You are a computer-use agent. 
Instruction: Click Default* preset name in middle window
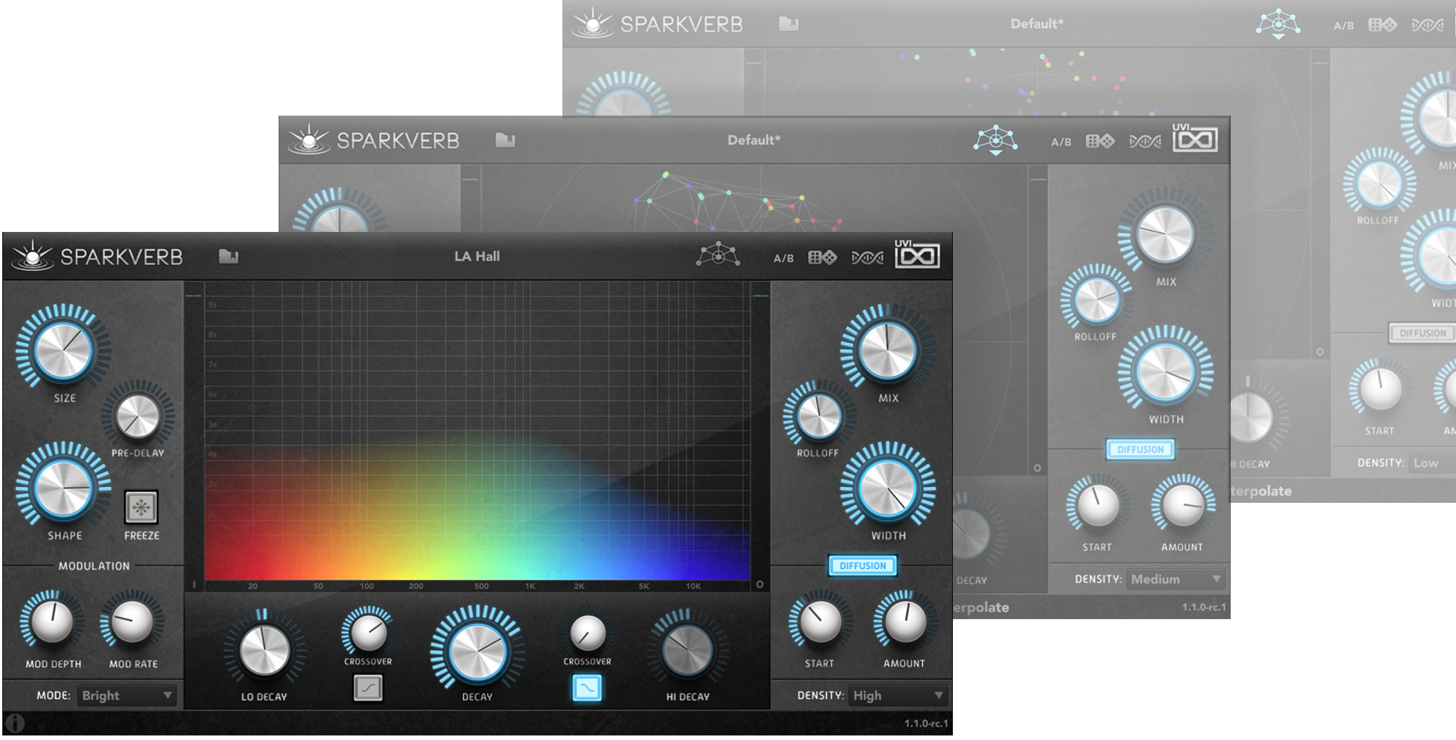(754, 140)
